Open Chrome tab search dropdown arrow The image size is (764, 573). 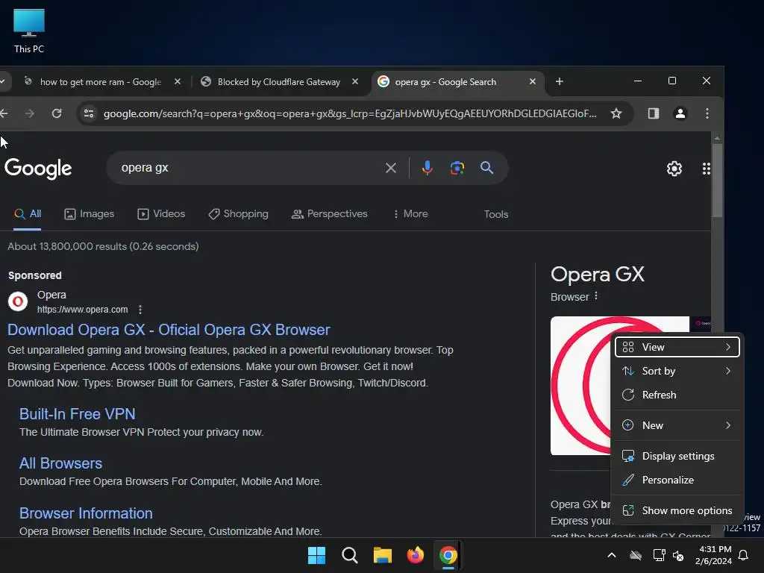(2, 81)
